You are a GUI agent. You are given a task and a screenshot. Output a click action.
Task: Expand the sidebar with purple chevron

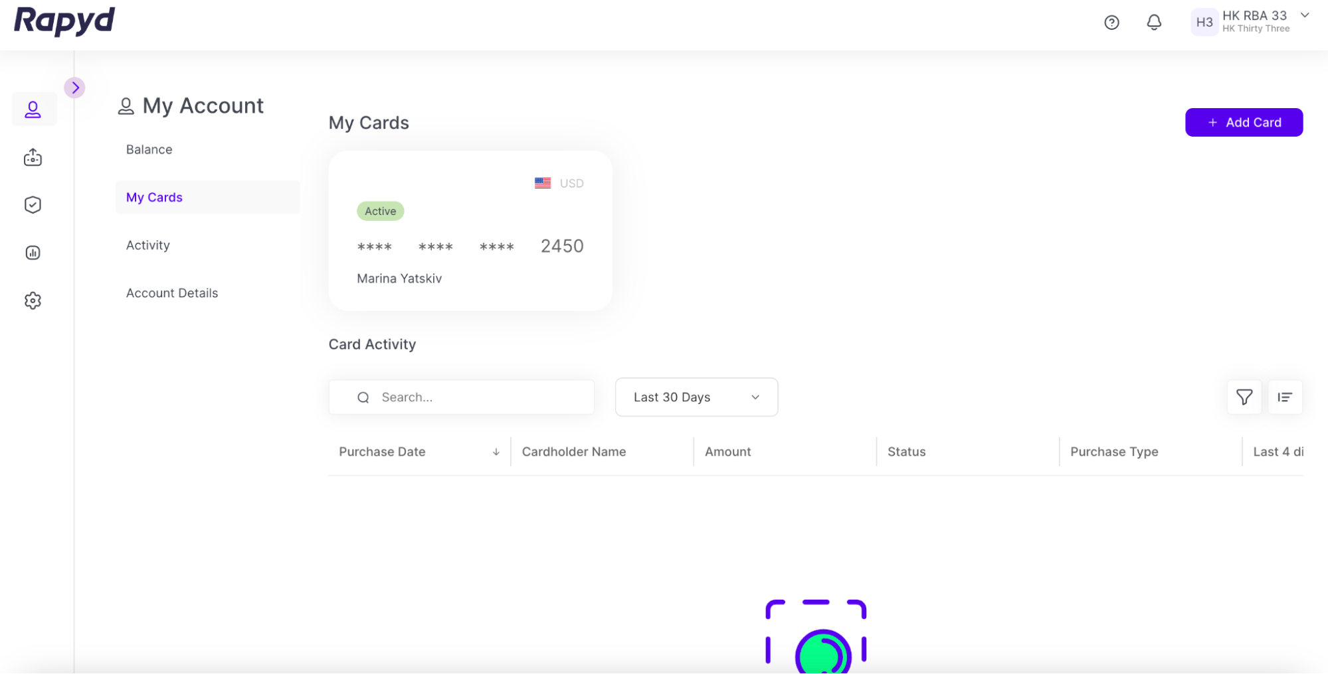coord(75,88)
